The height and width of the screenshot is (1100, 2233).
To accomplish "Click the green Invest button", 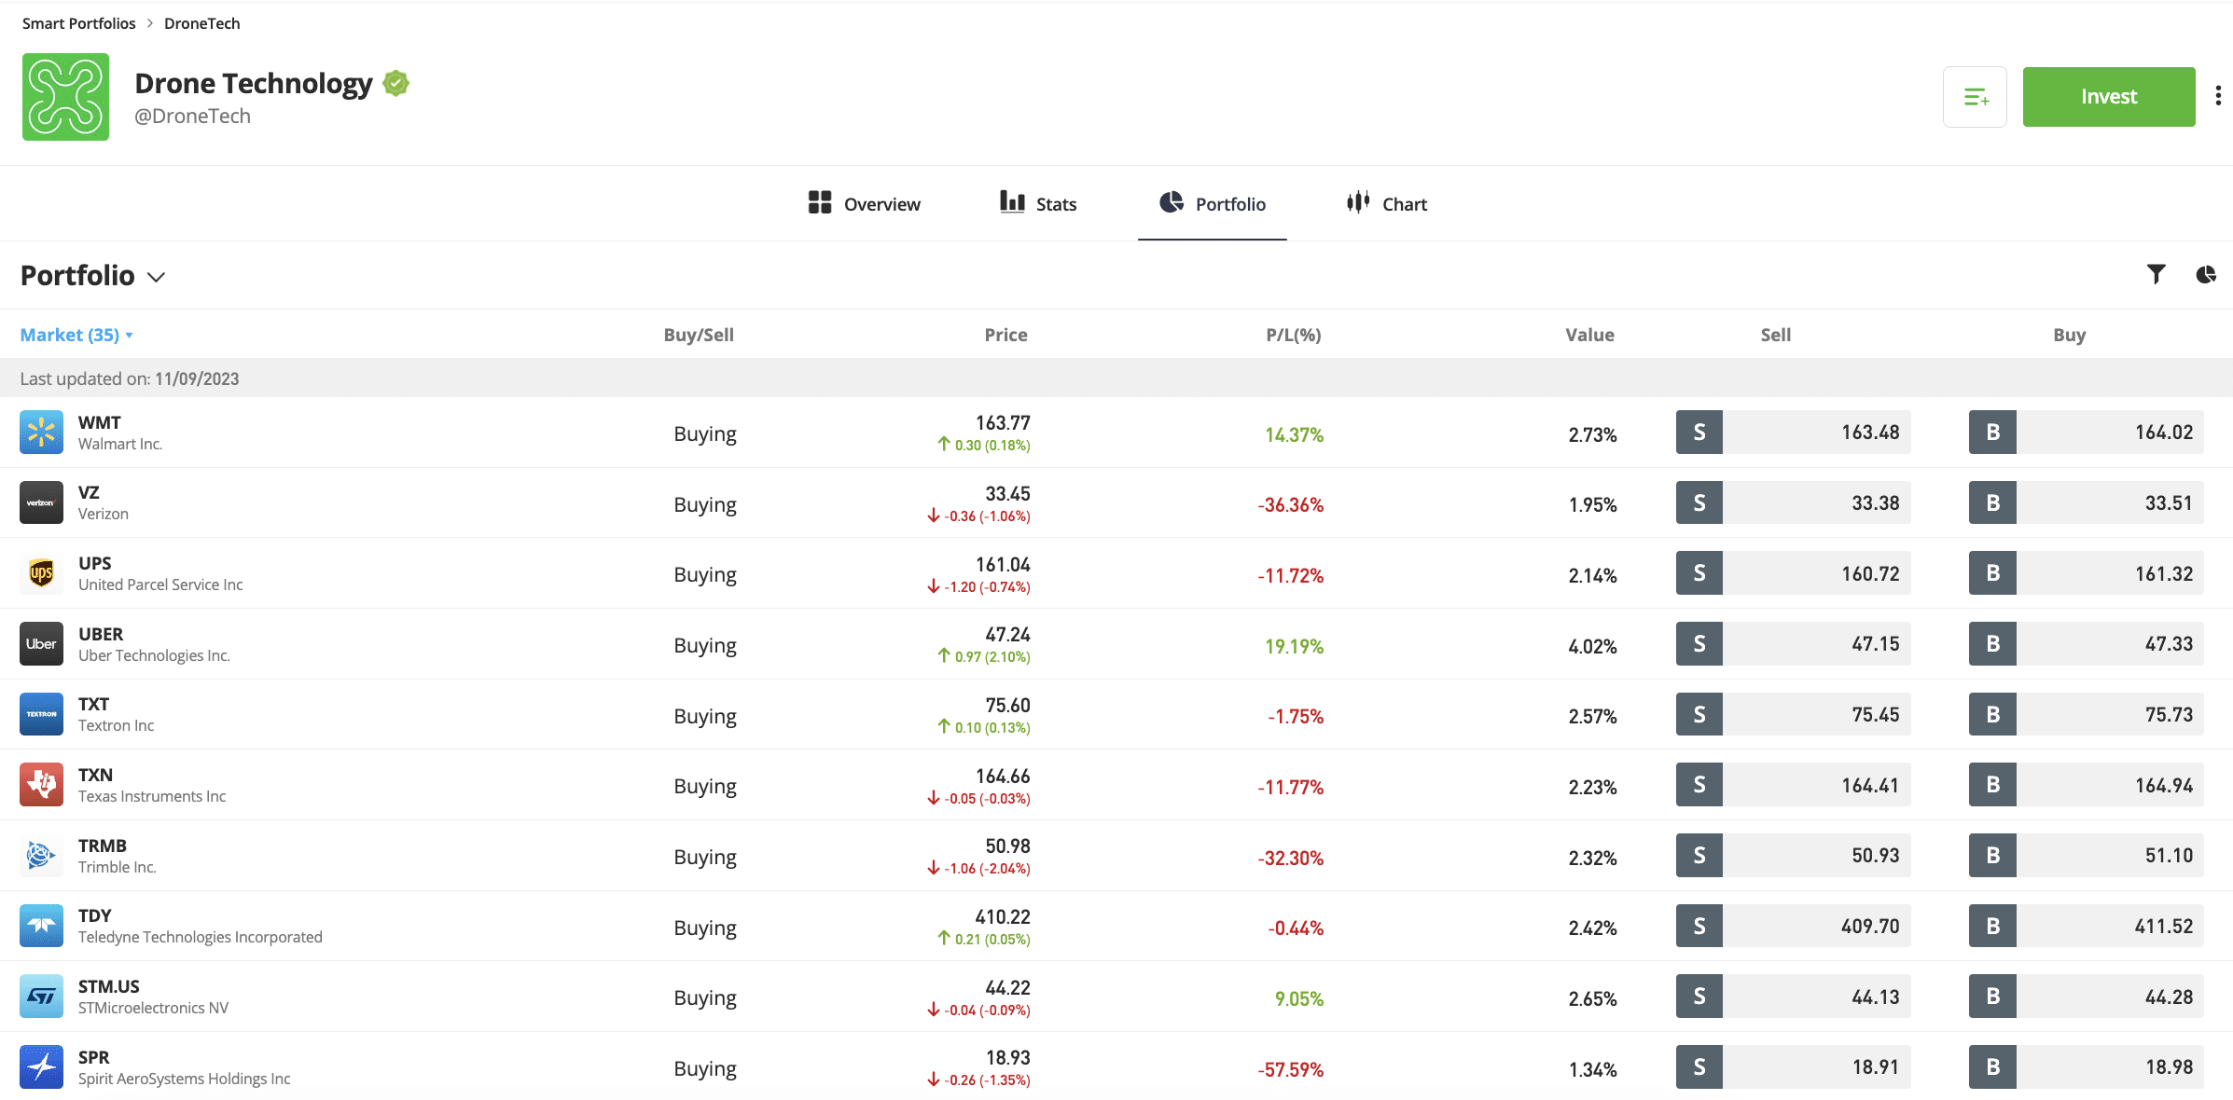I will point(2109,97).
